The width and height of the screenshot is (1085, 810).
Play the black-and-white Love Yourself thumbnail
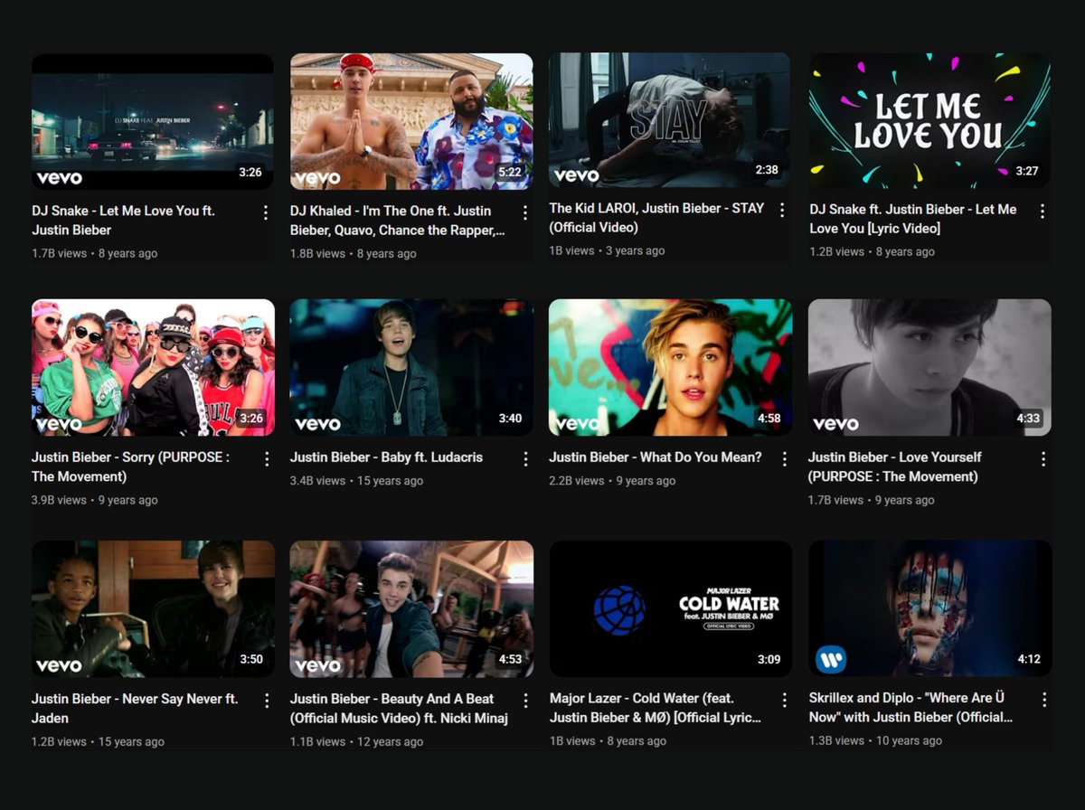(929, 367)
